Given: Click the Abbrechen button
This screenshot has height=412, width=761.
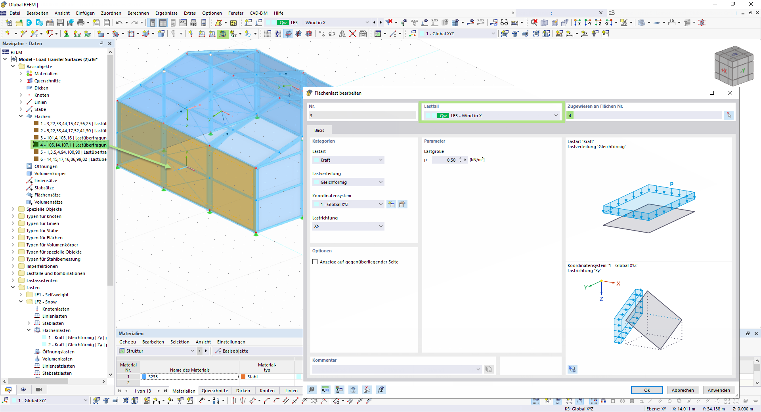Looking at the screenshot, I should 683,390.
